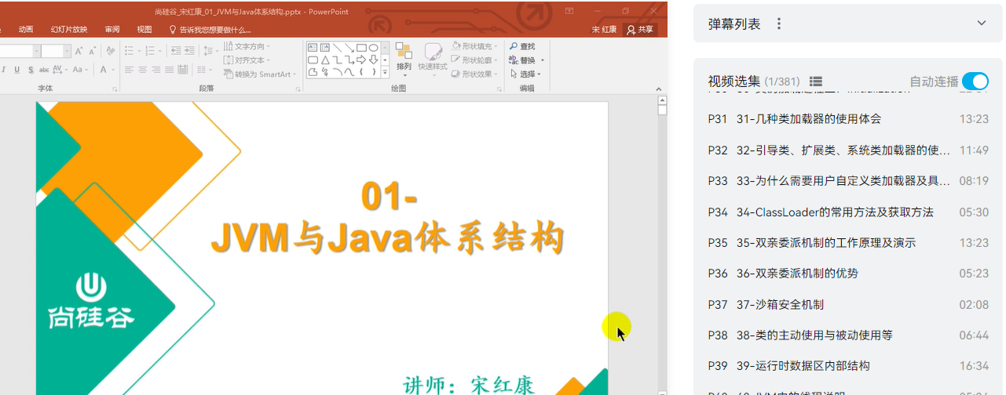Toggle italic formatting
1006x395 pixels.
click(4, 70)
